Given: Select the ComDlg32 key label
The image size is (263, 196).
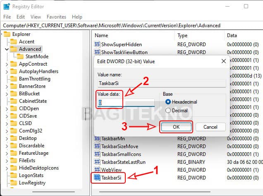Looking at the screenshot, I should 31,131.
